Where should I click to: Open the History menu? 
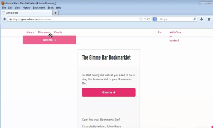point(26,8)
